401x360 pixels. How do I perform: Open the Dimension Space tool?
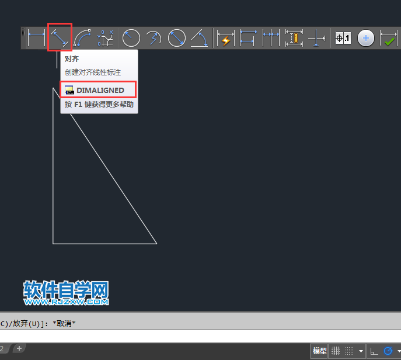pyautogui.click(x=294, y=38)
